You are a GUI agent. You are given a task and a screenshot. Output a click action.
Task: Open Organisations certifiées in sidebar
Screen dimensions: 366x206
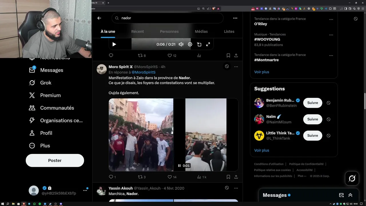(56, 120)
